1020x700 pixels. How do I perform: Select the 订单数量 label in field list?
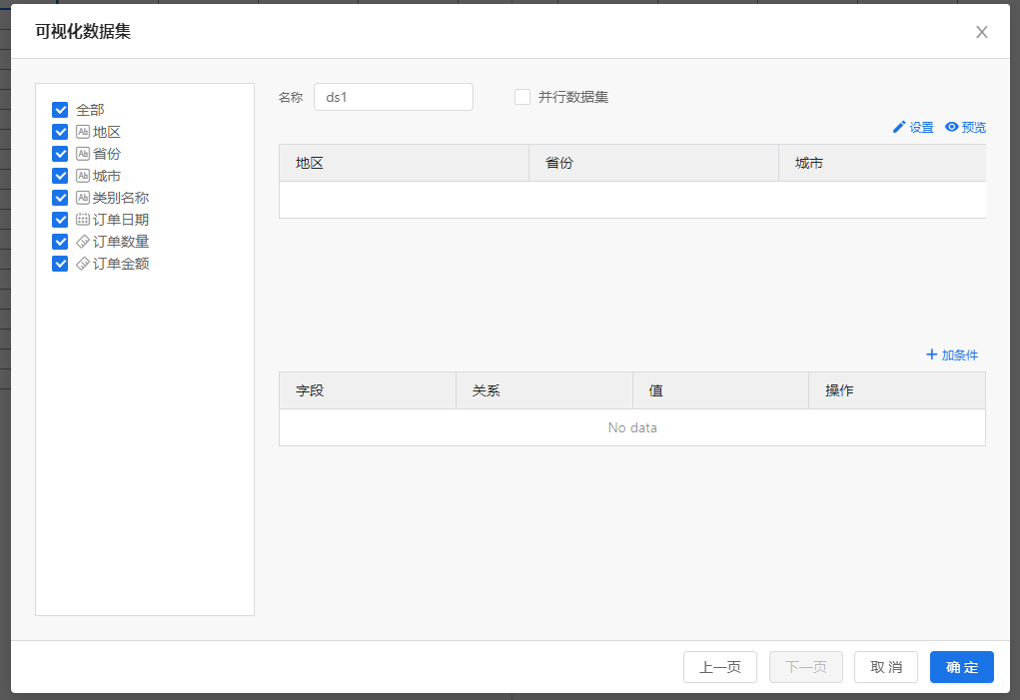pos(121,242)
